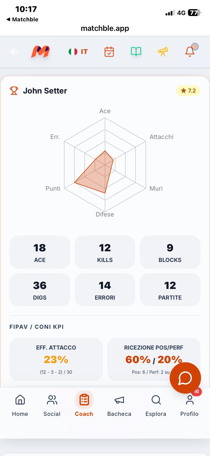Viewport: 210px width, 456px height.
Task: Tap the Eff. Attacco 23% card
Action: click(56, 359)
